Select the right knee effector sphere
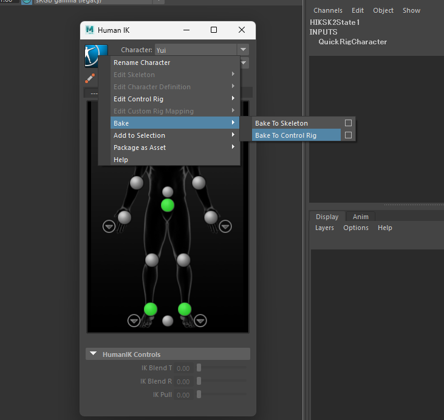Screen dimensions: 444x420 [152, 260]
